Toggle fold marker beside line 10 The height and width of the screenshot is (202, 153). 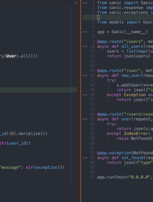click(85, 47)
